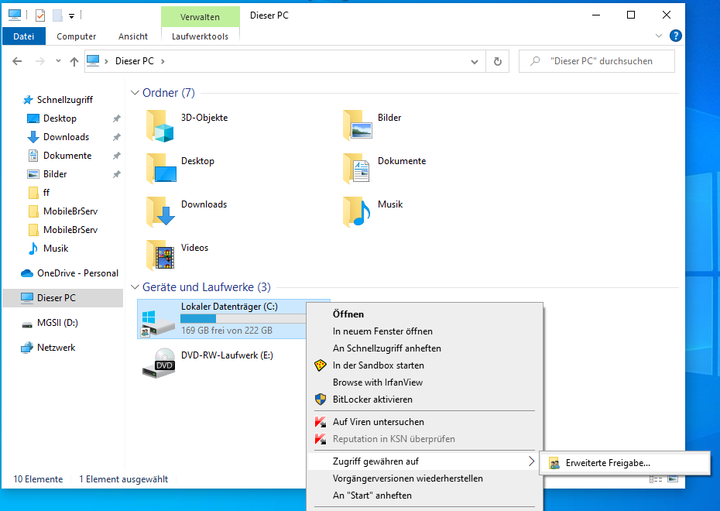This screenshot has width=720, height=511.
Task: Open the Datei menu tab
Action: click(24, 36)
